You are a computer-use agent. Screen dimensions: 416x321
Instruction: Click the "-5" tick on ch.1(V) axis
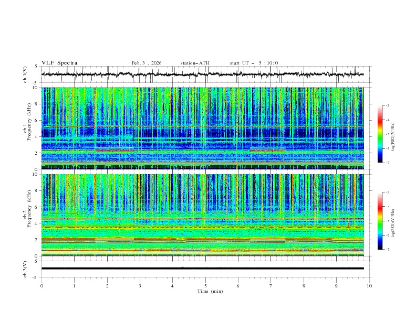point(35,83)
